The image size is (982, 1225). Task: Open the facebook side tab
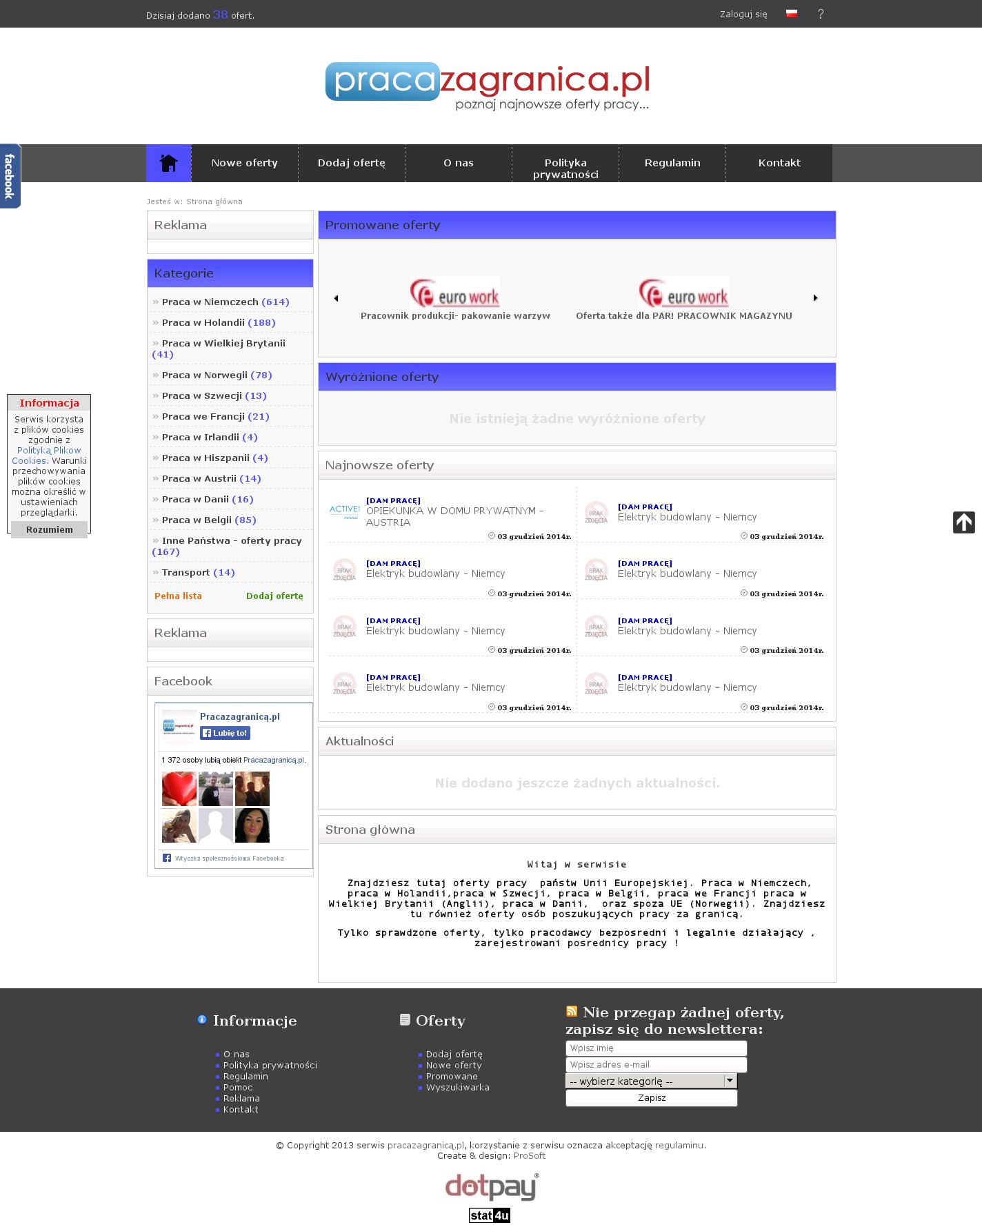pos(10,176)
